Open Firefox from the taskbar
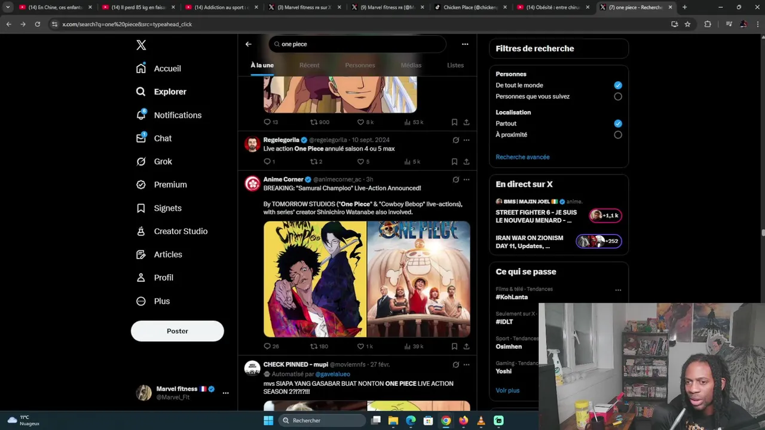 (463, 420)
